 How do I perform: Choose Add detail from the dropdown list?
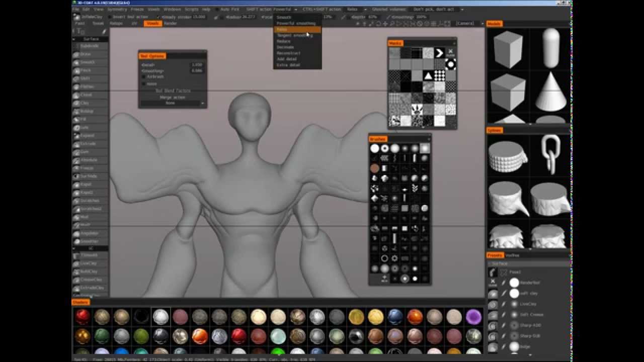(297, 59)
